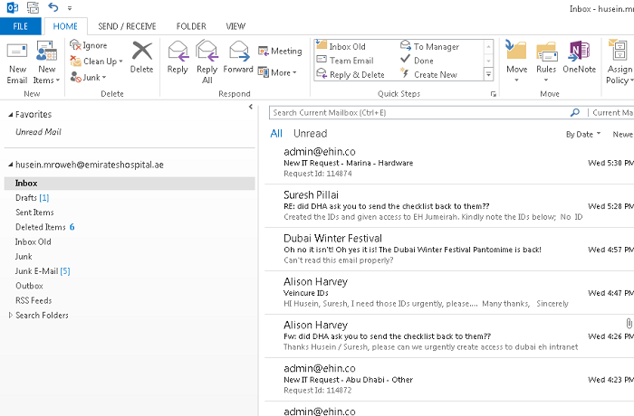The height and width of the screenshot is (416, 634).
Task: Switch to SEND / RECEIVE tab
Action: click(x=127, y=26)
